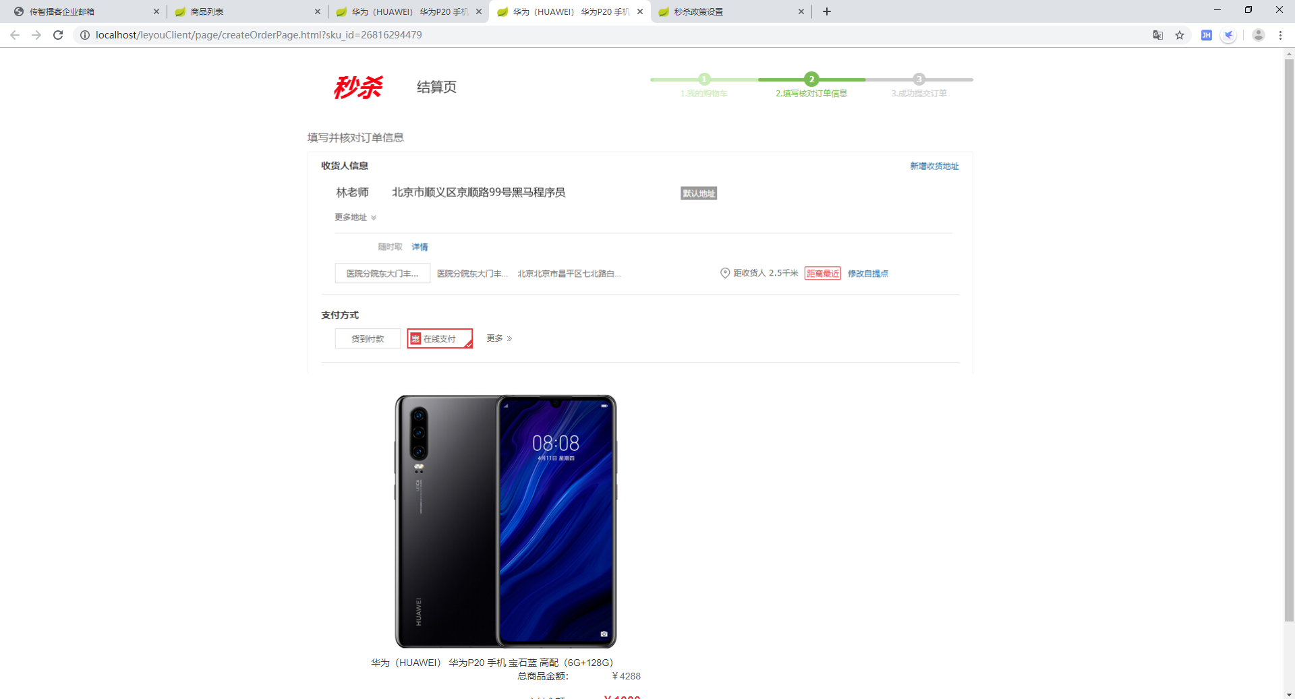Go back using the browser back arrow

(15, 35)
